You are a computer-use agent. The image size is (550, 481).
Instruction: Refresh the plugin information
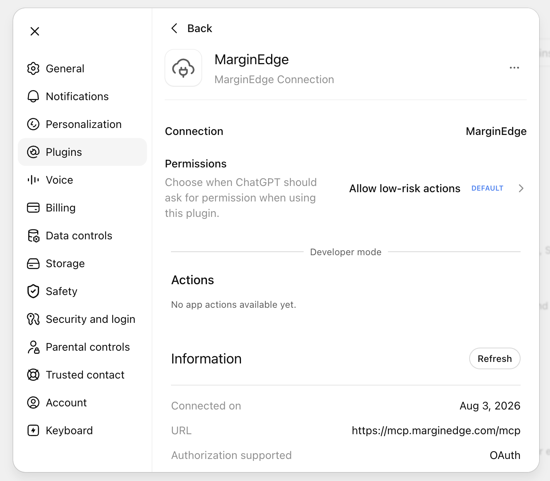click(495, 358)
